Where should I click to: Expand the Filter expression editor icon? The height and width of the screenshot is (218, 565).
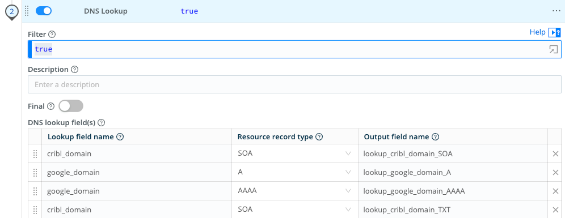point(553,50)
